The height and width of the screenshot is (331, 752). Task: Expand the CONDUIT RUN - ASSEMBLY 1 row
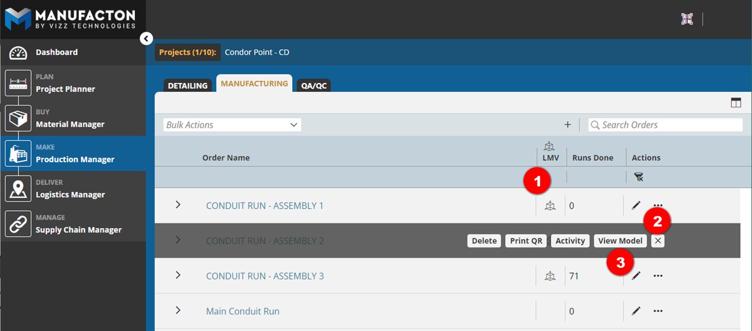[177, 204]
